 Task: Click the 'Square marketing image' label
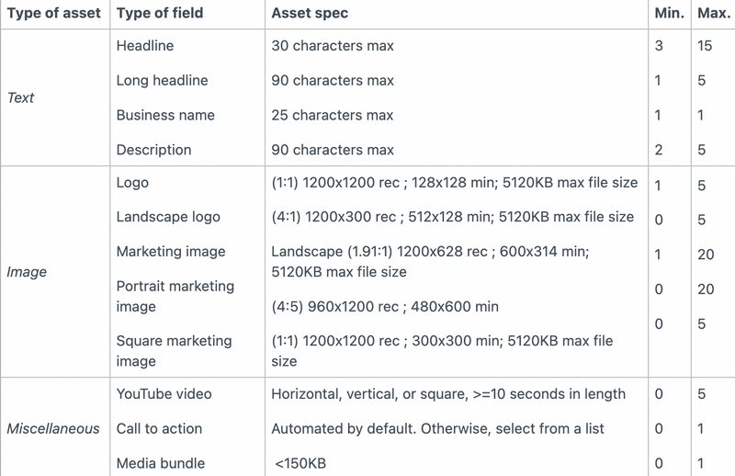(174, 351)
